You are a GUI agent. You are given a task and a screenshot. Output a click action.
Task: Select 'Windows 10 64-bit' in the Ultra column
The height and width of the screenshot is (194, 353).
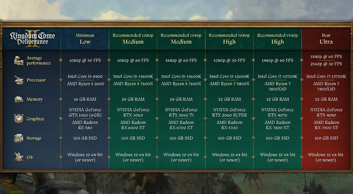[326, 155]
